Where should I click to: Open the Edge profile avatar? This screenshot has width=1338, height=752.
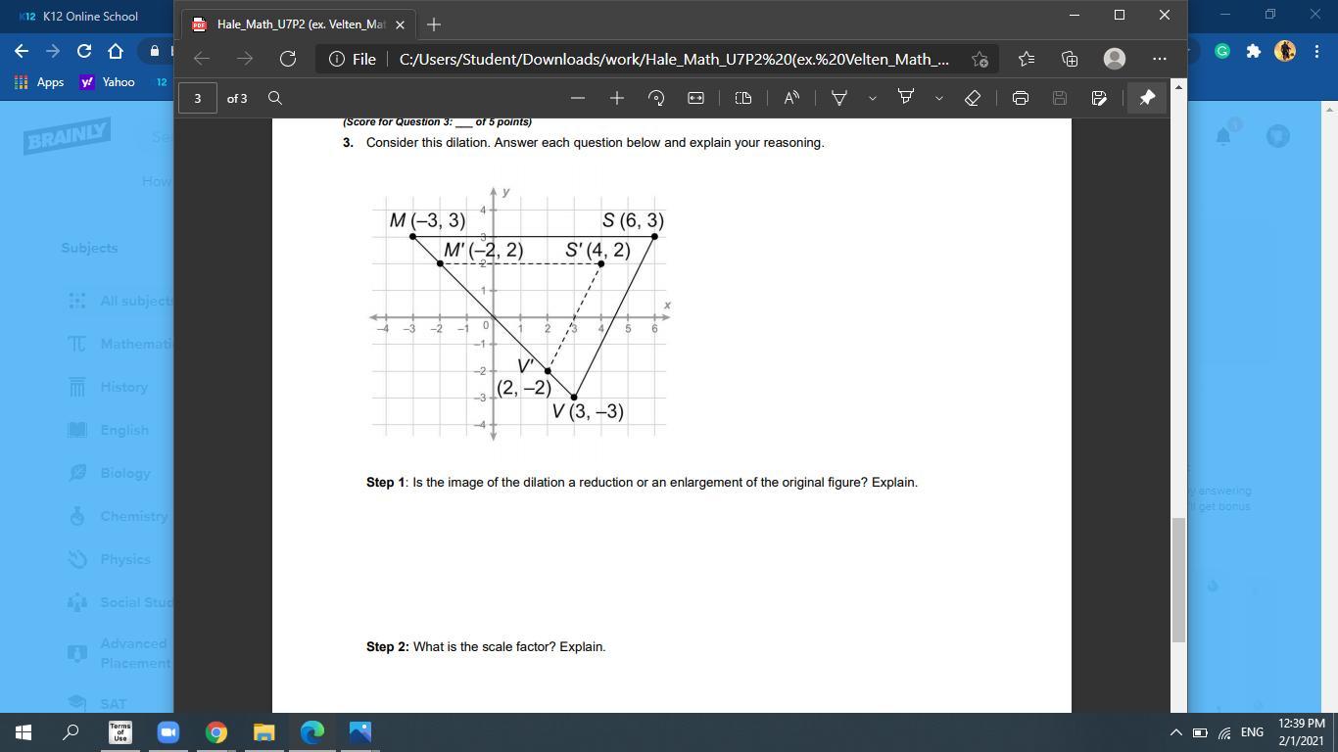[1115, 59]
